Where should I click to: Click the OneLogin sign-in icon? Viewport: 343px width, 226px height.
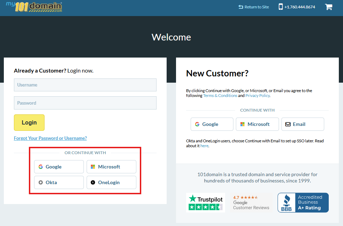(92, 182)
